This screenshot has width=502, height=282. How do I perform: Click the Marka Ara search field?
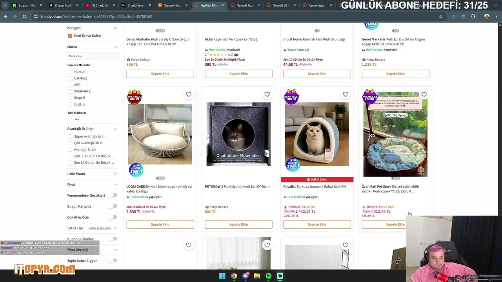92,56
